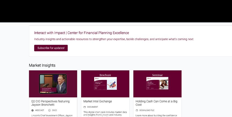Open the Market Intel Exchange brochure thumbnail
Screen dimensions: 232x117
pyautogui.click(x=105, y=84)
